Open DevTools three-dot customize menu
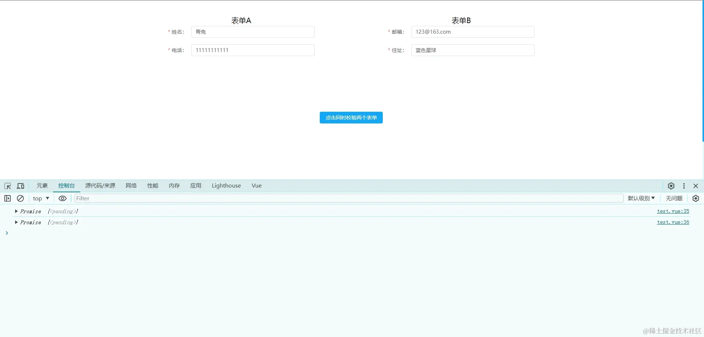 (x=684, y=186)
